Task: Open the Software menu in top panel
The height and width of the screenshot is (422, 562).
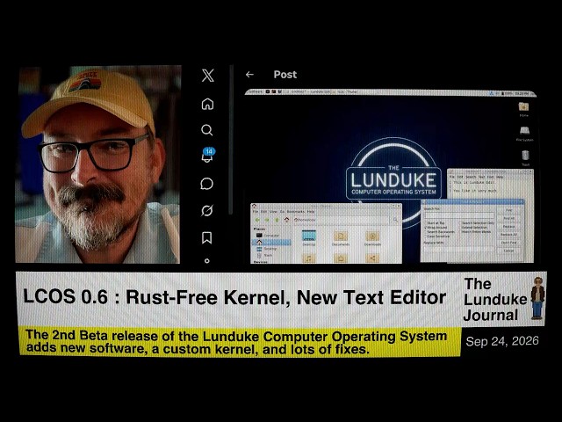Action: click(256, 91)
